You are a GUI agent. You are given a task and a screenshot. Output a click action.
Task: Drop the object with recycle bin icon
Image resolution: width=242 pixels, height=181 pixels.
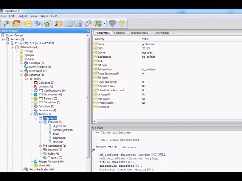pyautogui.click(x=47, y=23)
